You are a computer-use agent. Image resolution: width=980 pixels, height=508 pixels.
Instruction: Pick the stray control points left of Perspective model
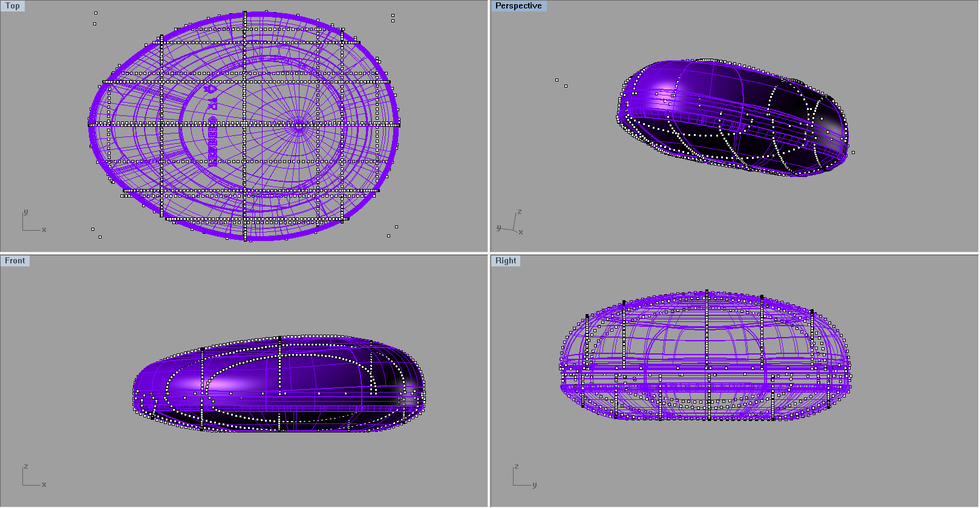(x=561, y=83)
